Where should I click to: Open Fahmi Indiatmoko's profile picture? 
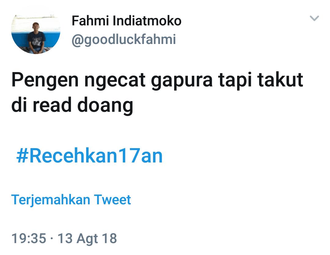pyautogui.click(x=36, y=34)
